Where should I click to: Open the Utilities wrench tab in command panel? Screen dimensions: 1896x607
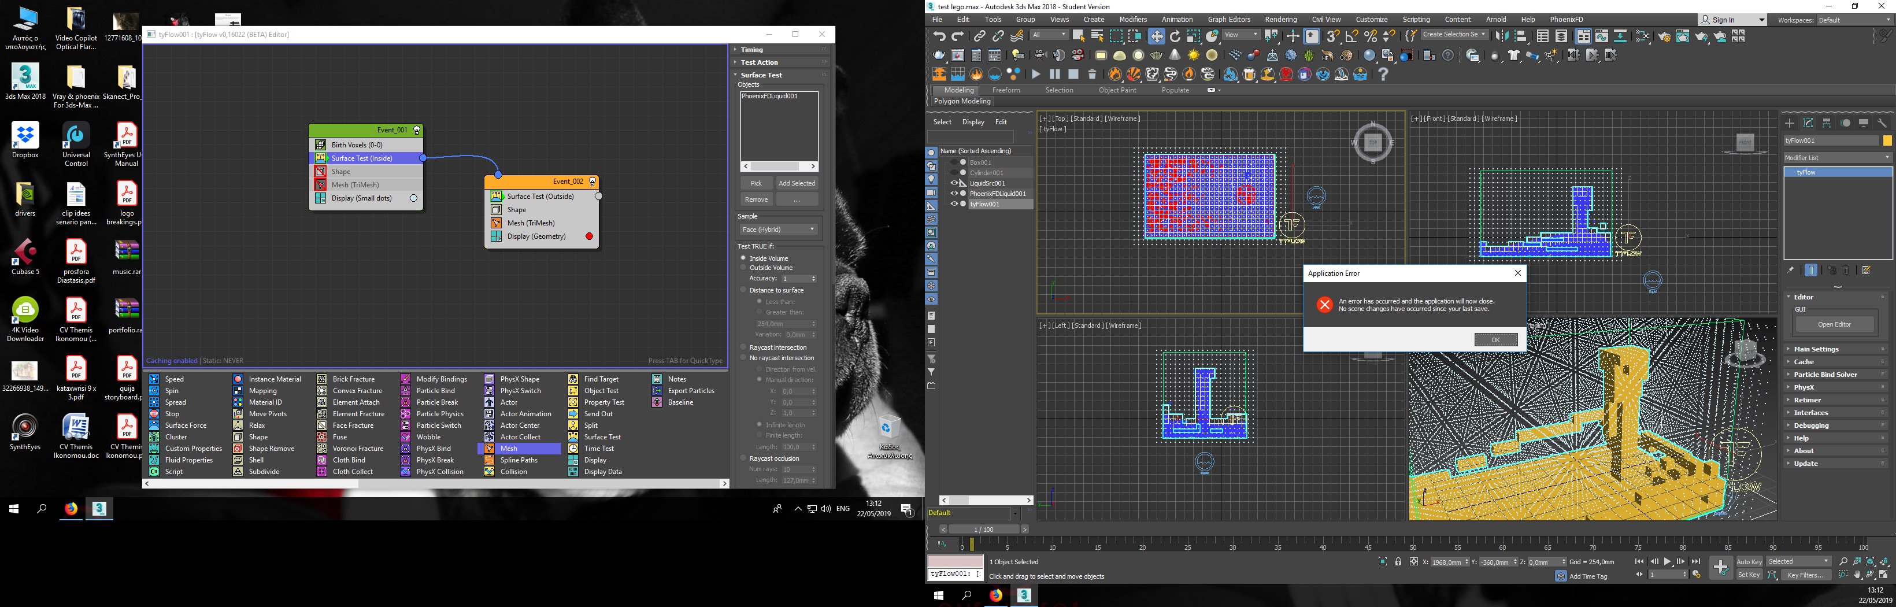(1882, 123)
